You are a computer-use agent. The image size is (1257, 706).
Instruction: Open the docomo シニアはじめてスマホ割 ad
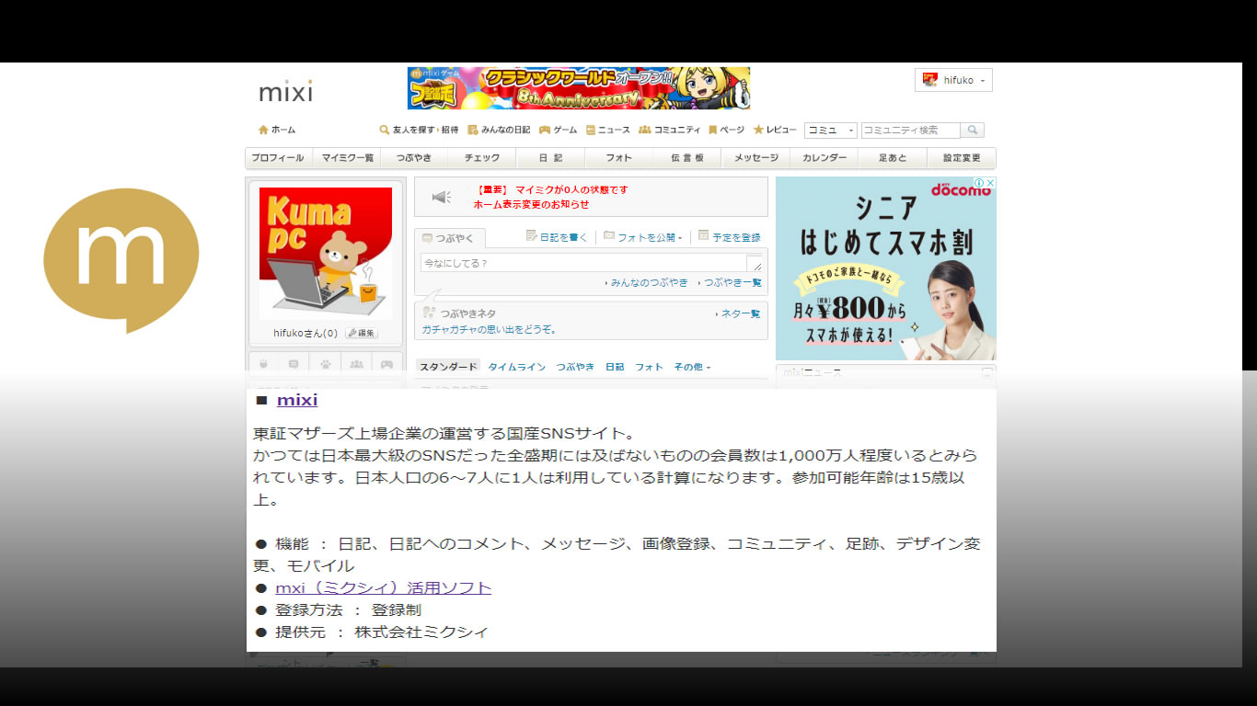(885, 268)
